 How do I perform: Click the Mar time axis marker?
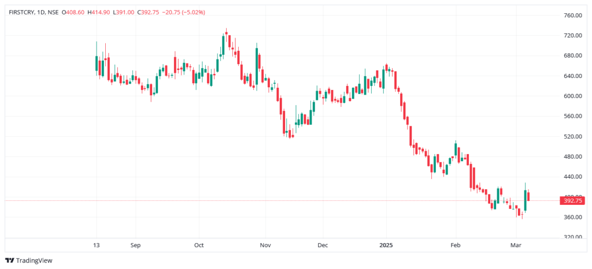[517, 245]
